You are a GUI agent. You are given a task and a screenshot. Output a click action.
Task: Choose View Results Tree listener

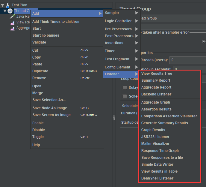tap(157, 74)
